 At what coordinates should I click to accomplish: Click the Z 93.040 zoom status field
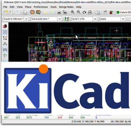[x=76, y=121]
